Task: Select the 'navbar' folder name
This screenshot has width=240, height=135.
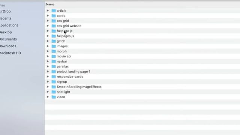Action: (62, 61)
